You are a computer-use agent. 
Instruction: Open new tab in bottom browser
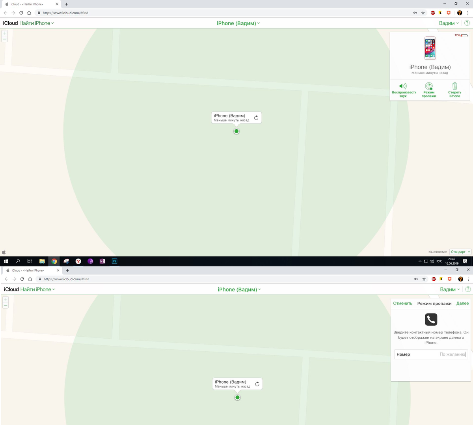(67, 270)
